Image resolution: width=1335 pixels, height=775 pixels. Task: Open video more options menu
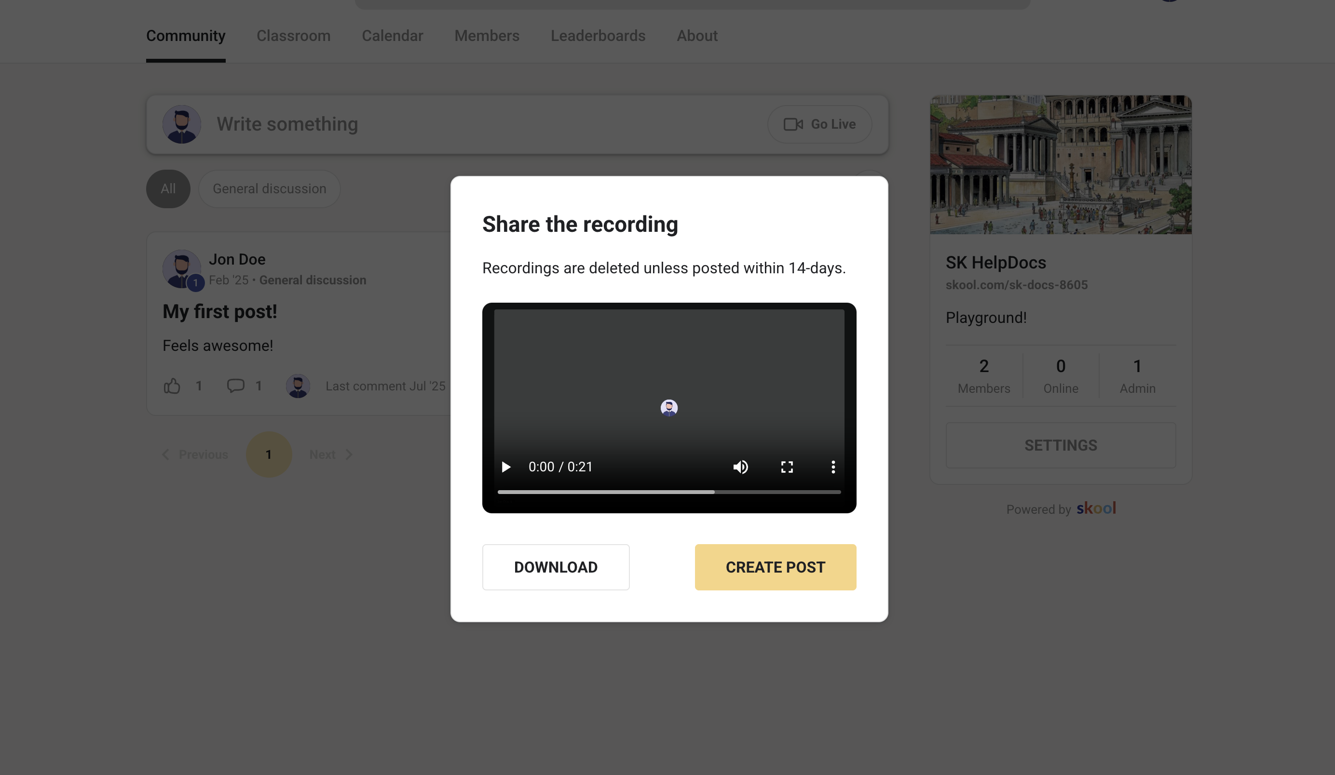[x=833, y=467]
